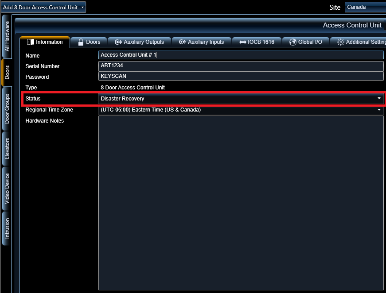386x293 pixels.
Task: Select the Door Groups side tab
Action: [x=7, y=108]
